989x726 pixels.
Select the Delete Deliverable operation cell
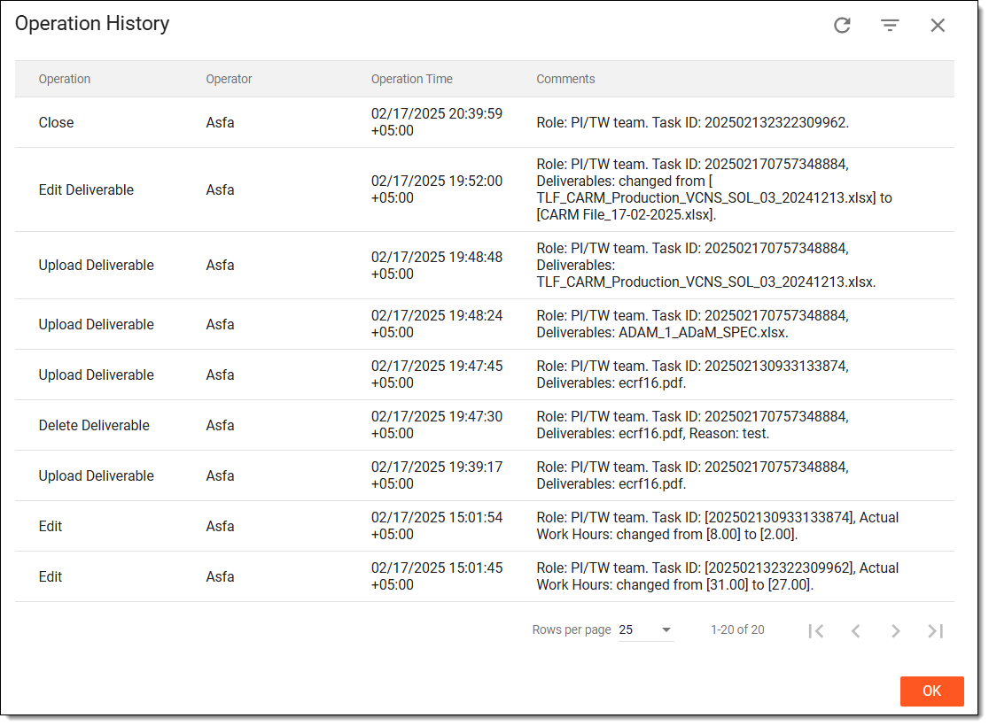(94, 425)
